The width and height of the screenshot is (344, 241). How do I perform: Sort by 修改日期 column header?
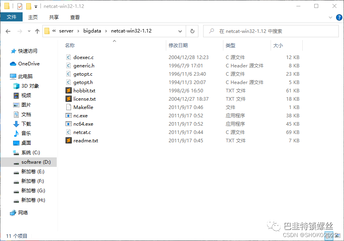[178, 45]
